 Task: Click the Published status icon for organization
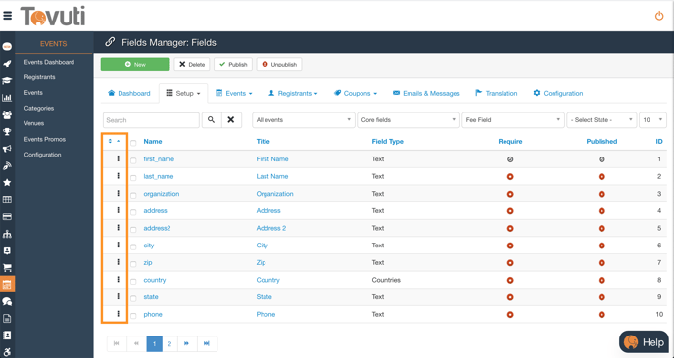602,194
